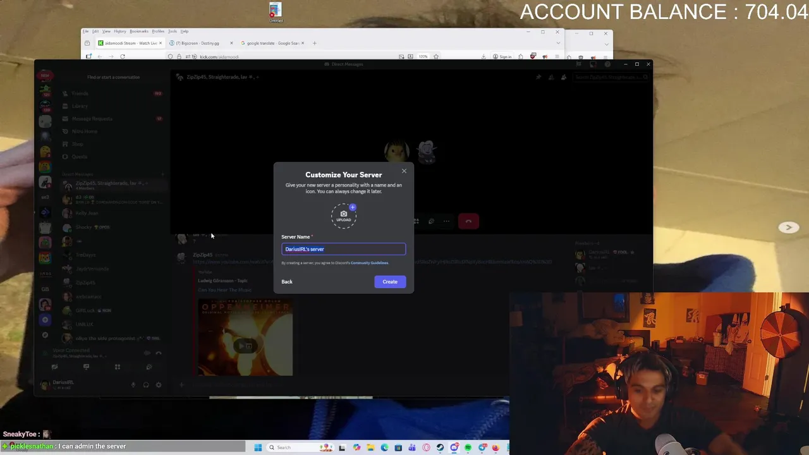The image size is (809, 455).
Task: Open Firefox from taskbar
Action: (x=496, y=447)
